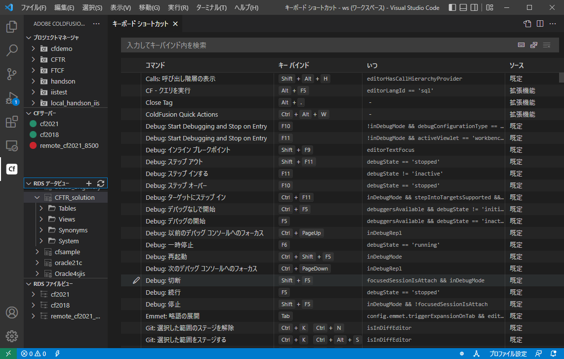The image size is (564, 359).
Task: Expand the Tables folder under CFTR_solution
Action: 42,208
